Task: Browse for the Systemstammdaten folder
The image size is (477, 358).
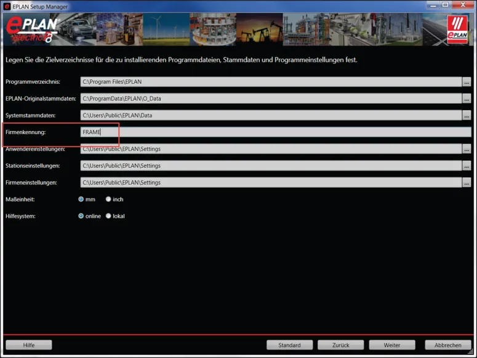Action: coord(467,115)
